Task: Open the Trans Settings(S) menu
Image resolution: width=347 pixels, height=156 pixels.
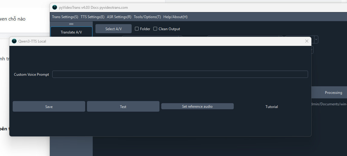Action: pyautogui.click(x=65, y=17)
